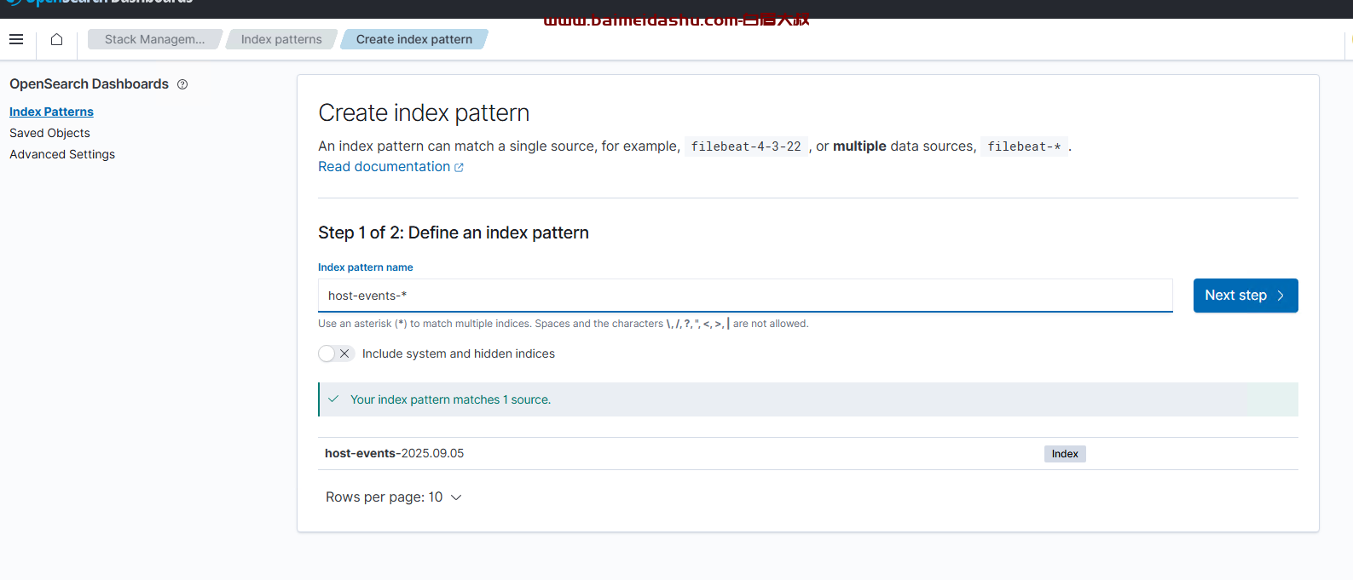The width and height of the screenshot is (1353, 580).
Task: Click the external link icon after Read documentation
Action: 459,168
